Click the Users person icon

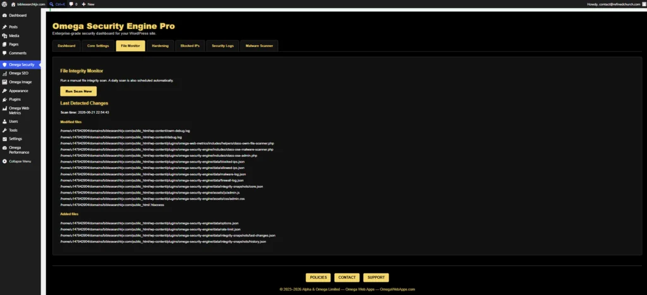click(x=4, y=122)
